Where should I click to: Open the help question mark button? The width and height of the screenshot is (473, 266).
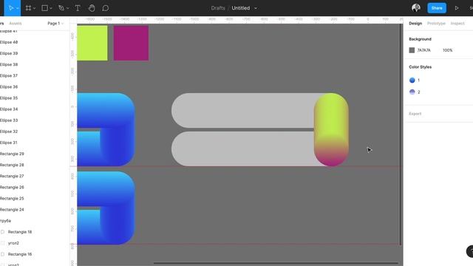470,251
